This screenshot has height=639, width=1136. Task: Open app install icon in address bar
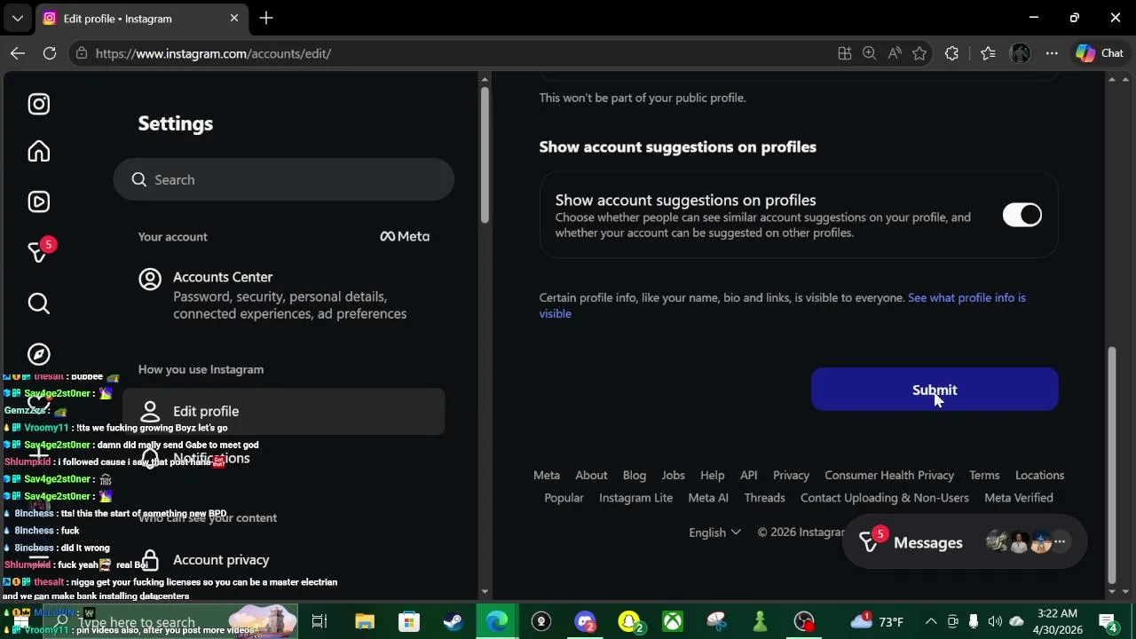(x=845, y=53)
